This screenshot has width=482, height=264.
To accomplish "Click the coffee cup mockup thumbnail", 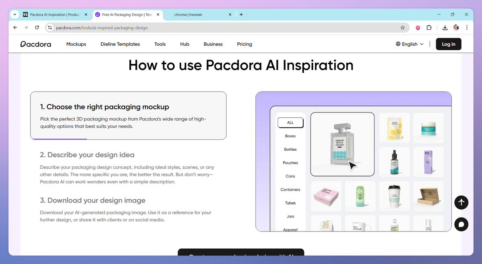I will [x=394, y=196].
